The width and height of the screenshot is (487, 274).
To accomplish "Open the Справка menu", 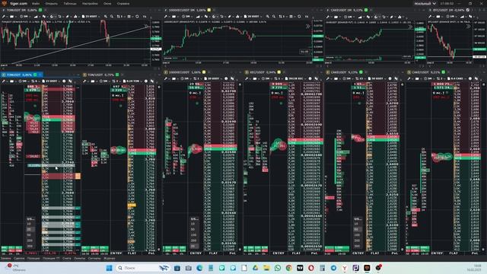I will 123,3.
